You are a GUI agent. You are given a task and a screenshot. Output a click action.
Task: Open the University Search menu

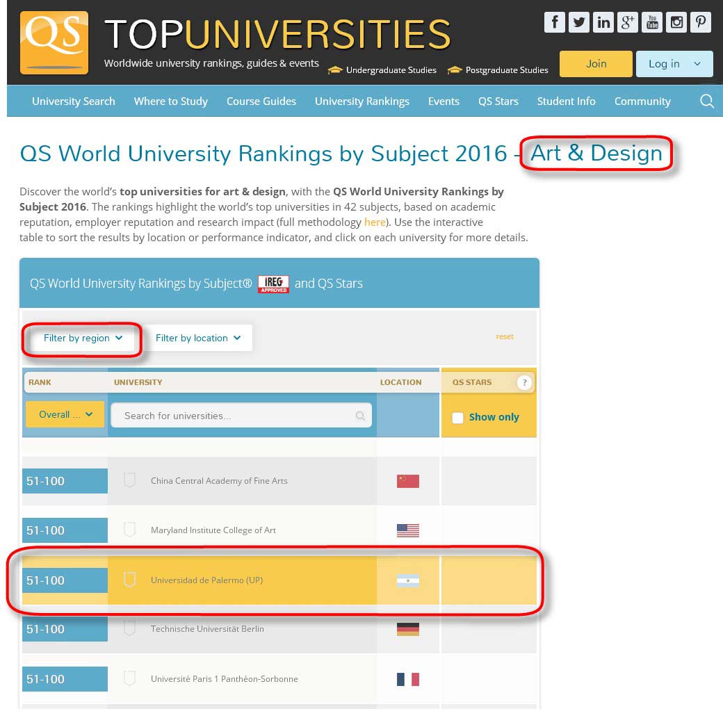pos(73,101)
